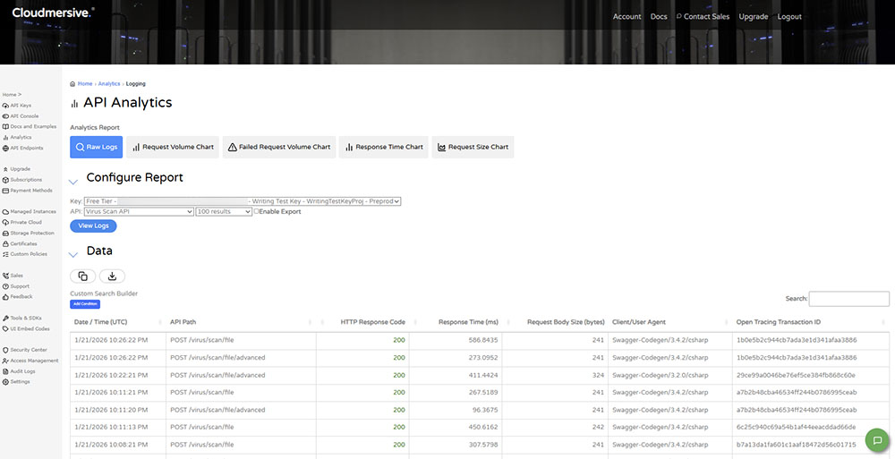Go to Security Center in the sidebar

[x=28, y=350]
